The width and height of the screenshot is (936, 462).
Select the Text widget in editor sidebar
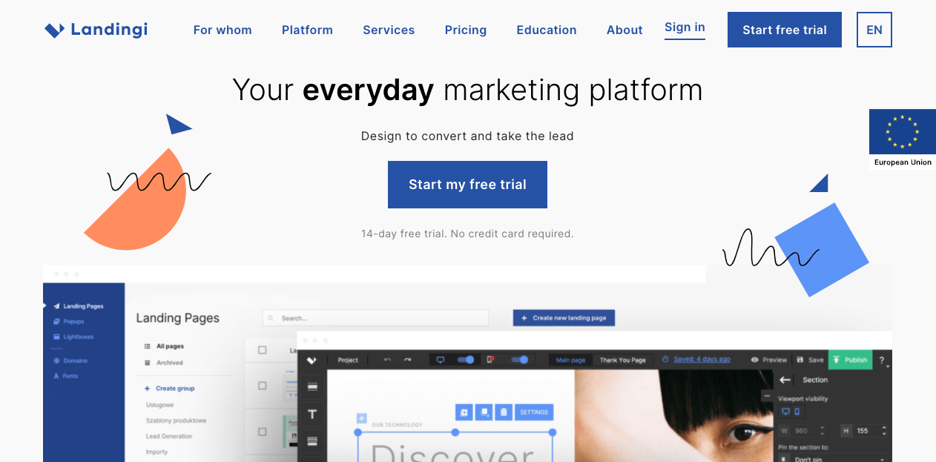pos(312,414)
